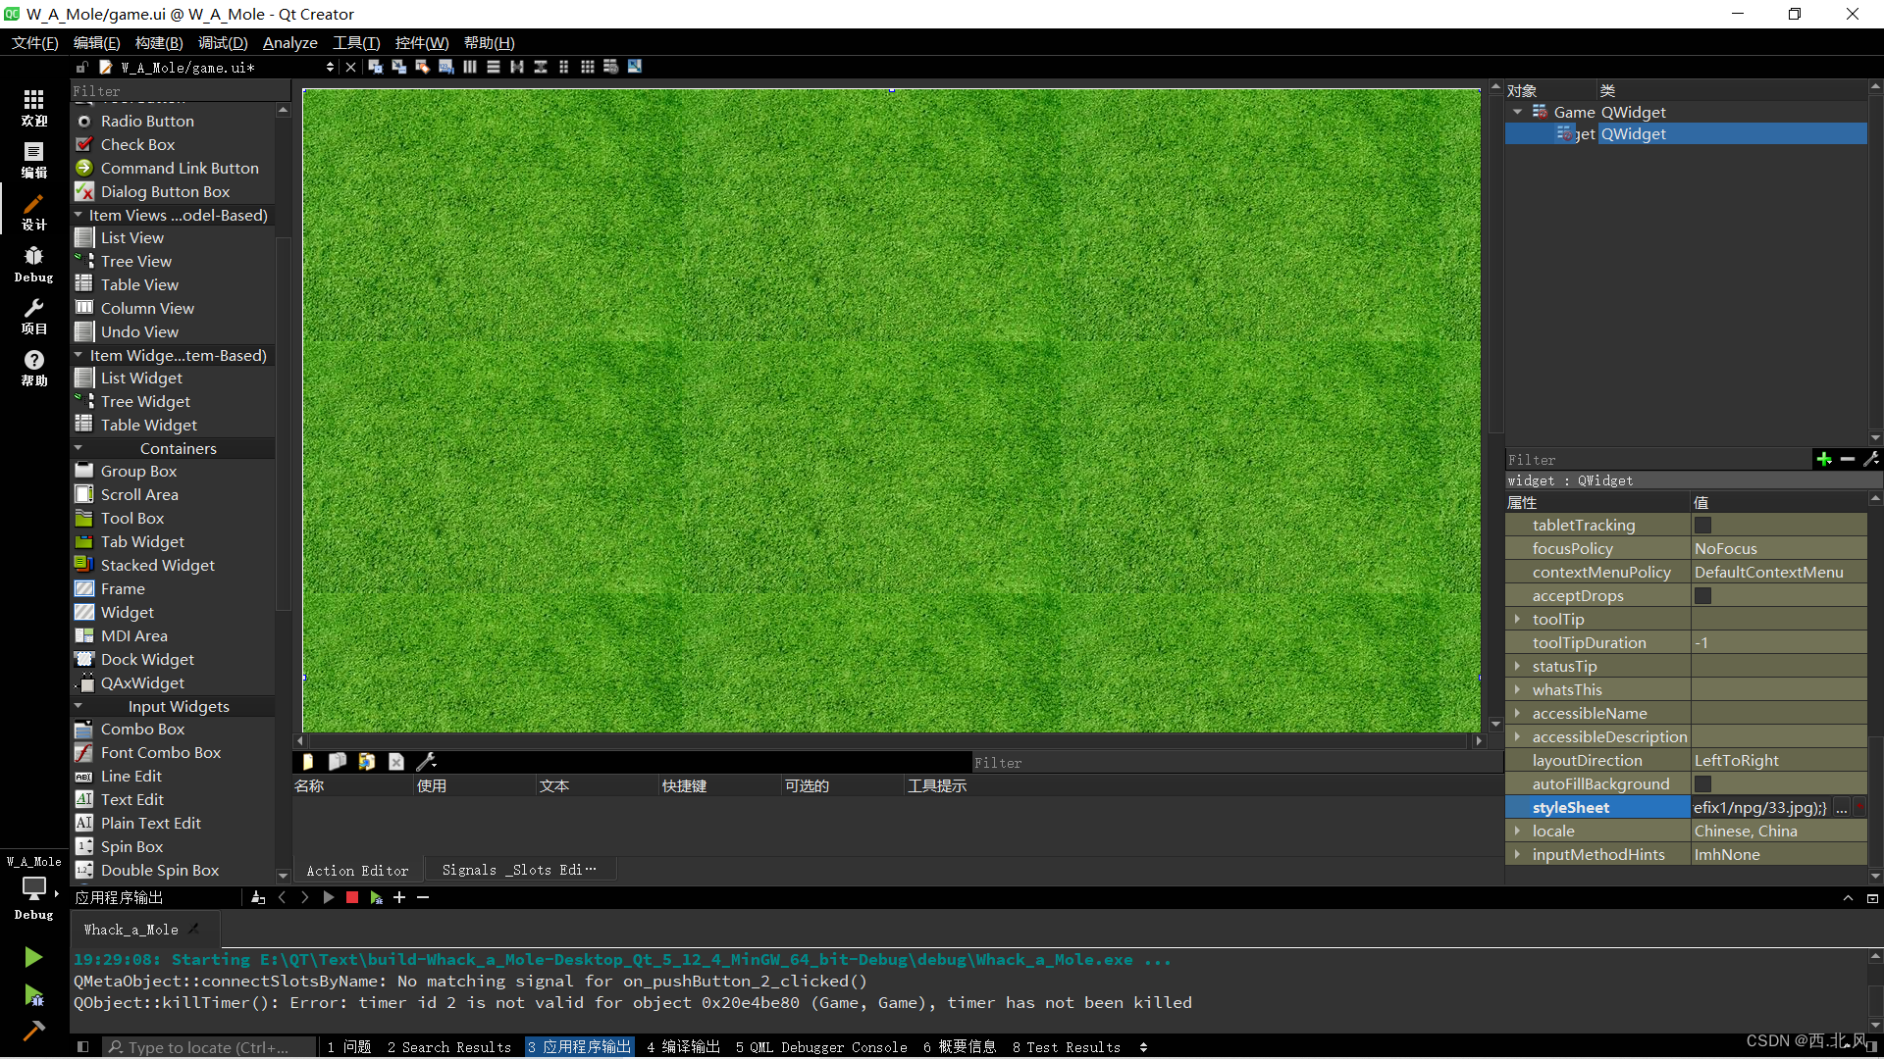Open the Analyze menu
The height and width of the screenshot is (1059, 1884).
pos(289,43)
